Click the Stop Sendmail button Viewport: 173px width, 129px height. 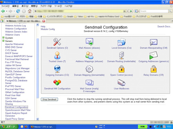click(x=49, y=99)
